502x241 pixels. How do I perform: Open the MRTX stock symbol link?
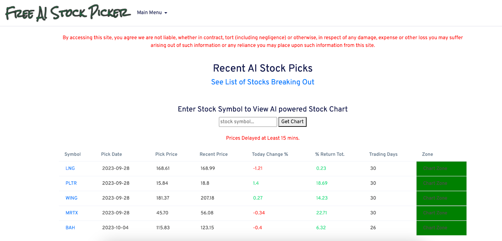tap(72, 213)
